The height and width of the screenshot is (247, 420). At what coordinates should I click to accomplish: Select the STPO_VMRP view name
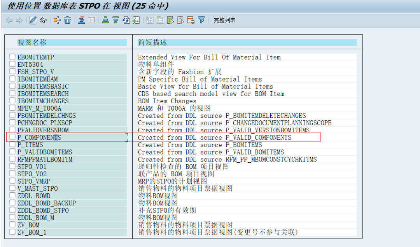pos(34,181)
